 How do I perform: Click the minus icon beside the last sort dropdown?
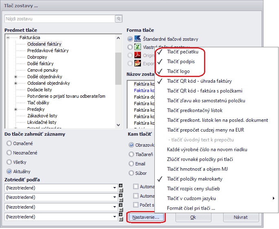click(x=121, y=219)
